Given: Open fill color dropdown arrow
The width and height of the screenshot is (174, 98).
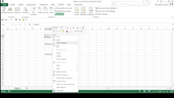Looking at the screenshot, I should tap(65, 31).
